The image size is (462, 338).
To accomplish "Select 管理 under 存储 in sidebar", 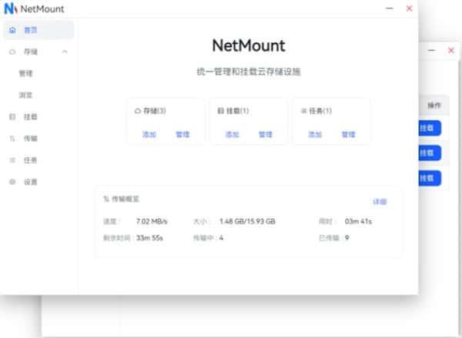I will point(26,74).
